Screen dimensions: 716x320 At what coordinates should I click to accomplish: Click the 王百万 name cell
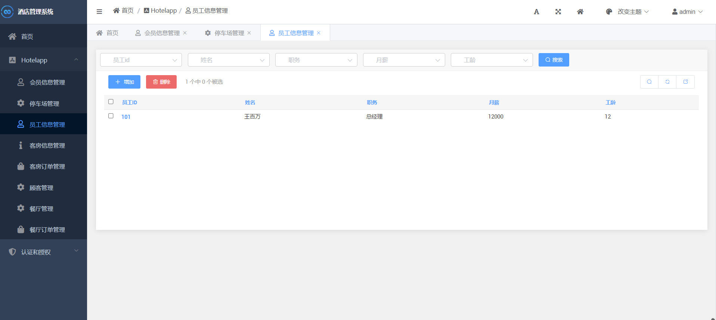pyautogui.click(x=252, y=117)
